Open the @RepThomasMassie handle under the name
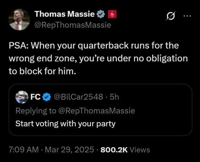This screenshot has width=200, height=162. (x=72, y=25)
